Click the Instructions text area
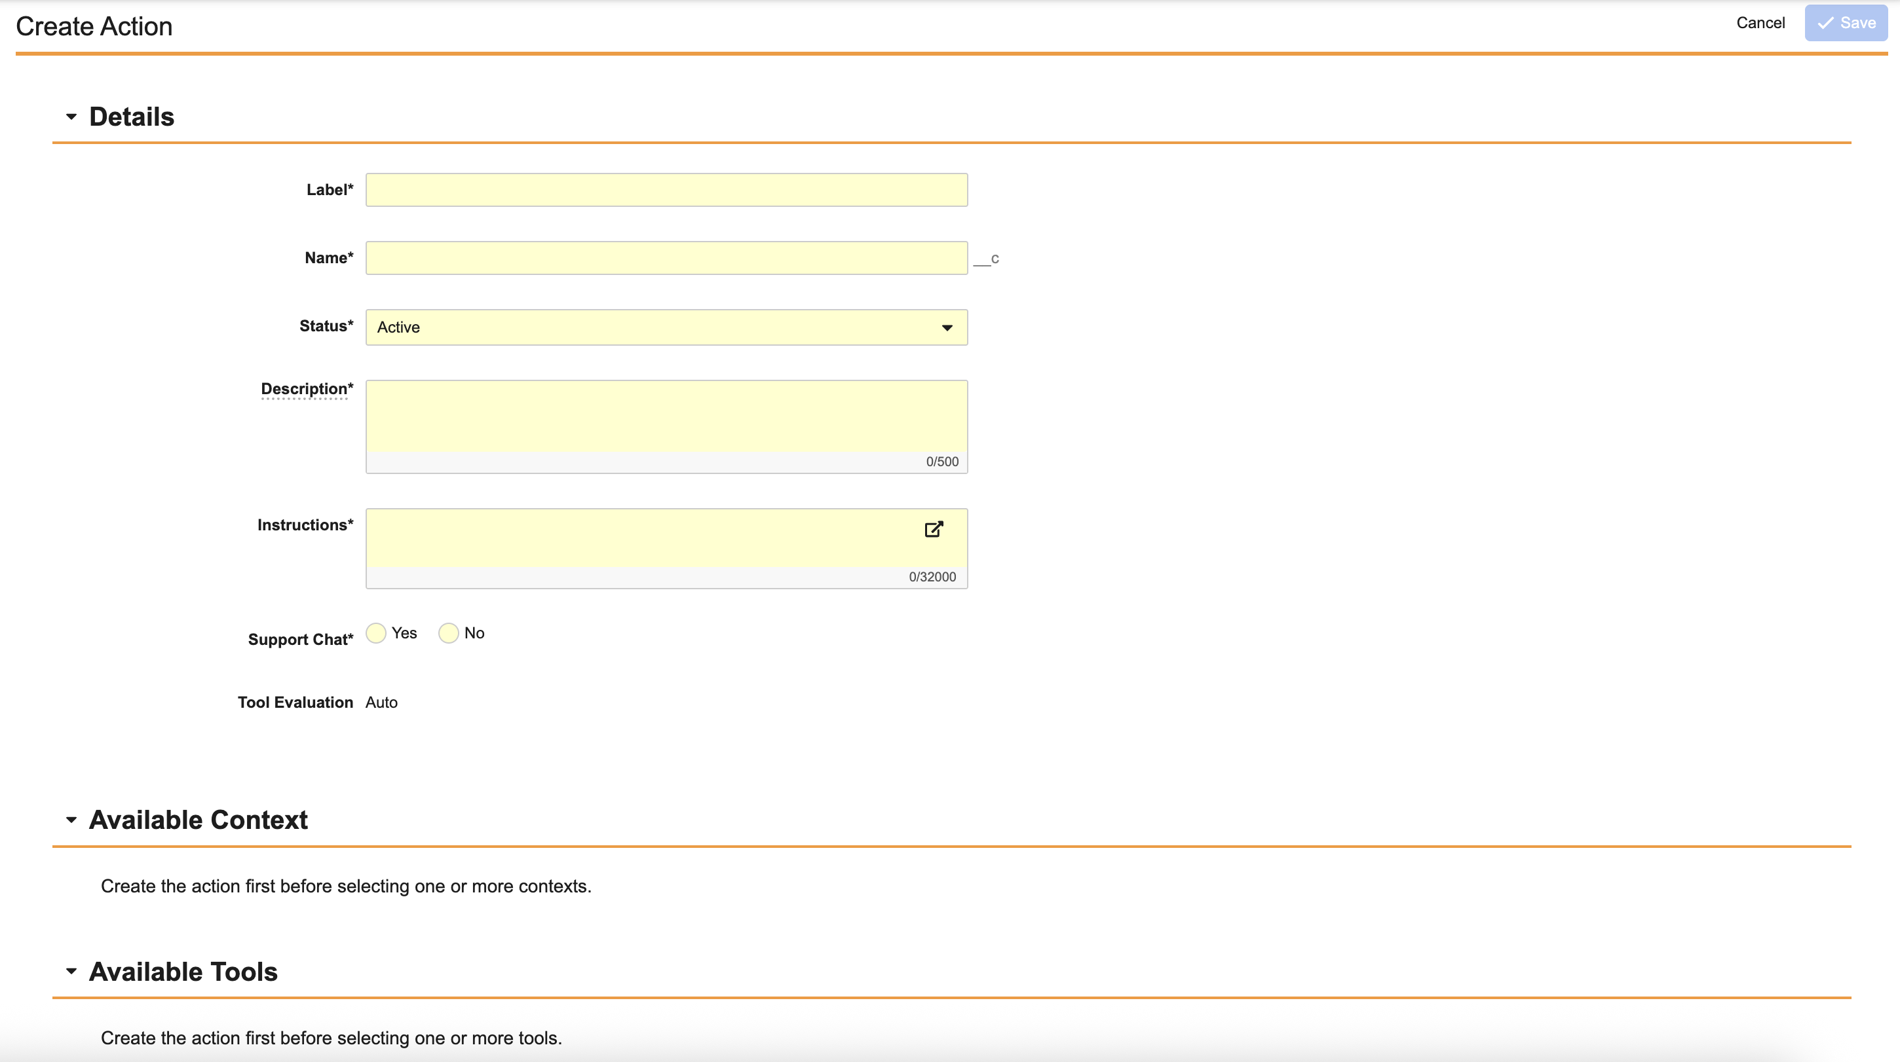The width and height of the screenshot is (1900, 1062). pyautogui.click(x=641, y=539)
